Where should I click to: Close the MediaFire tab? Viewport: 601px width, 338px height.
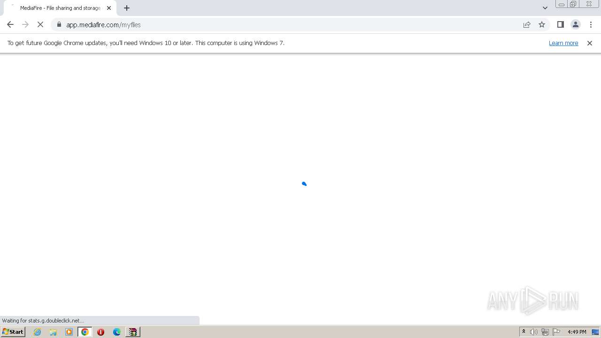click(x=109, y=8)
